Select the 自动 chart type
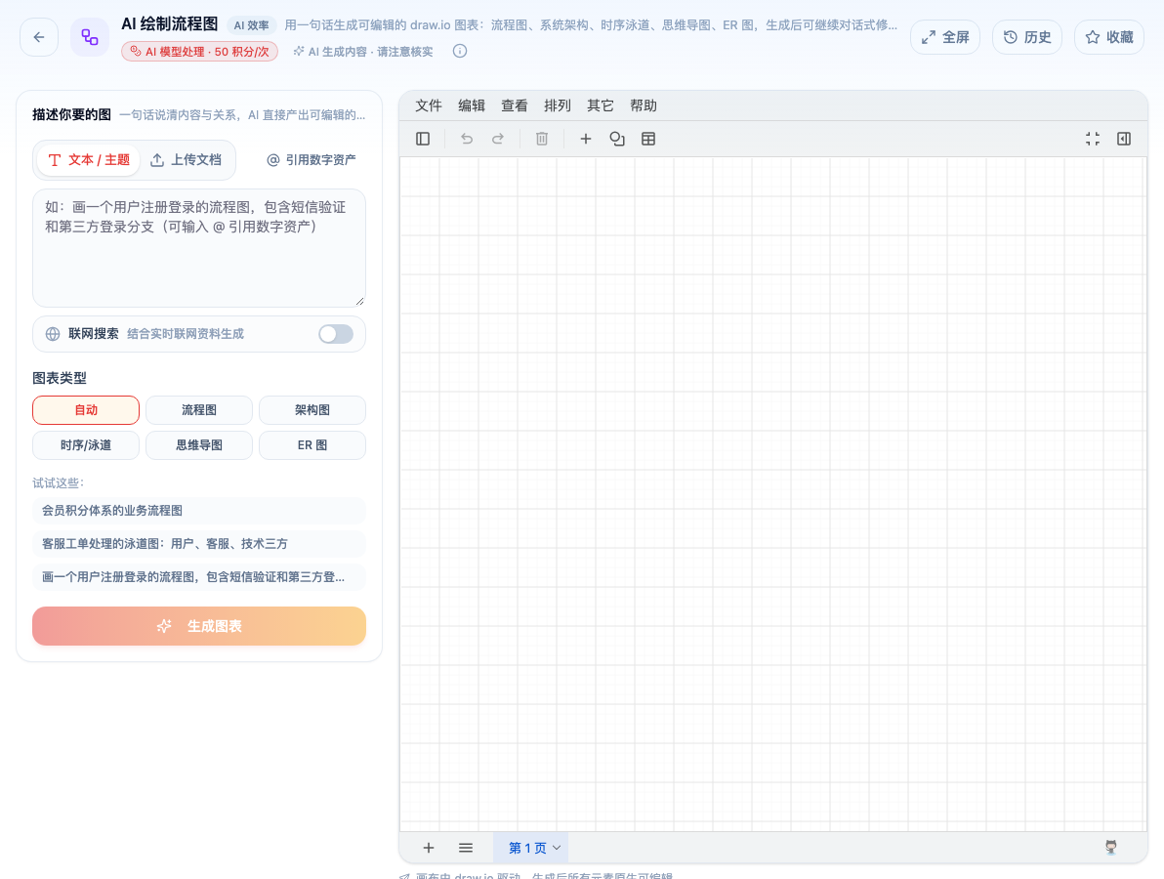Viewport: 1164px width, 879px height. tap(86, 410)
